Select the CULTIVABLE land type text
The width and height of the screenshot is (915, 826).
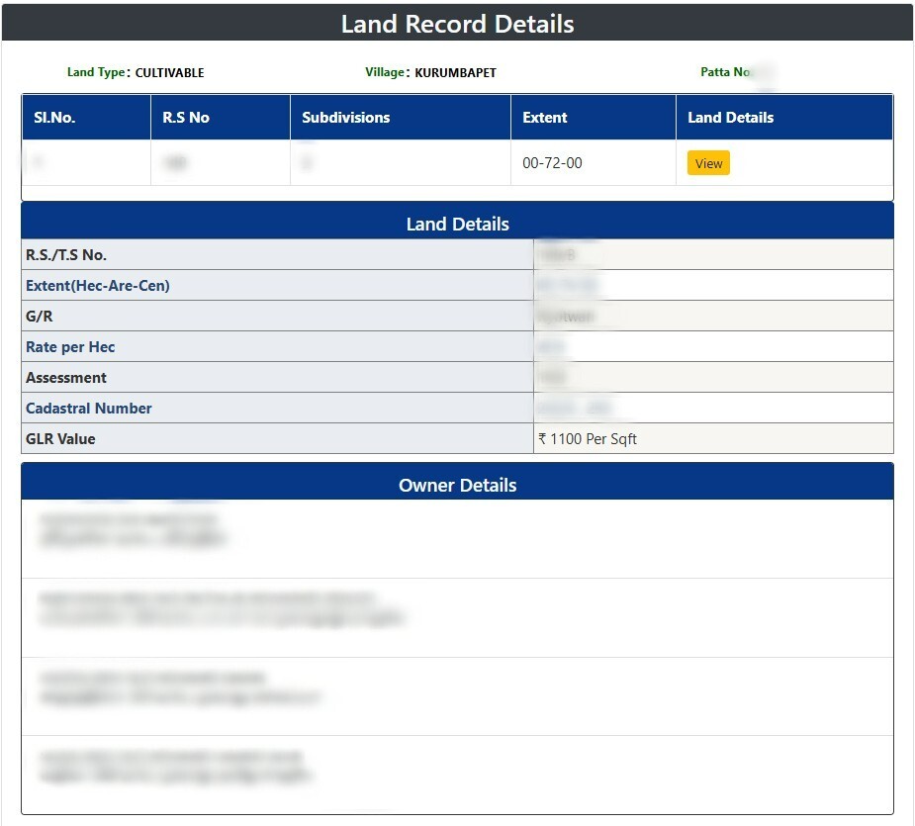click(169, 72)
